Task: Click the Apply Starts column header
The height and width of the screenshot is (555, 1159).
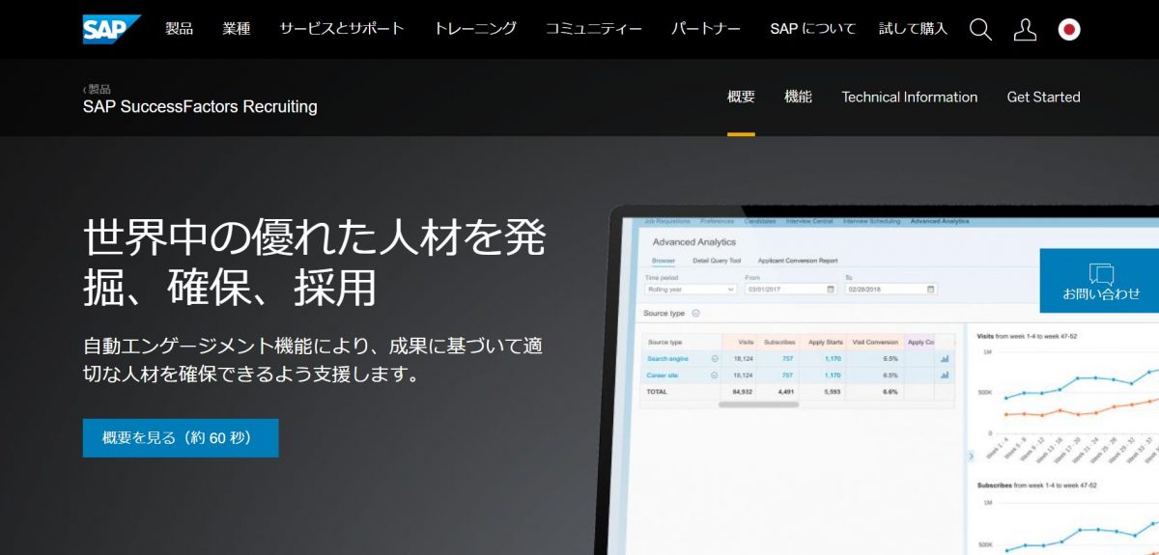Action: pyautogui.click(x=826, y=342)
